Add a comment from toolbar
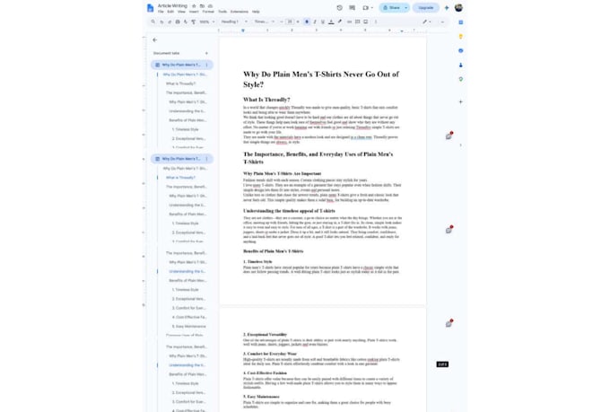Image resolution: width=610 pixels, height=412 pixels. coord(358,22)
